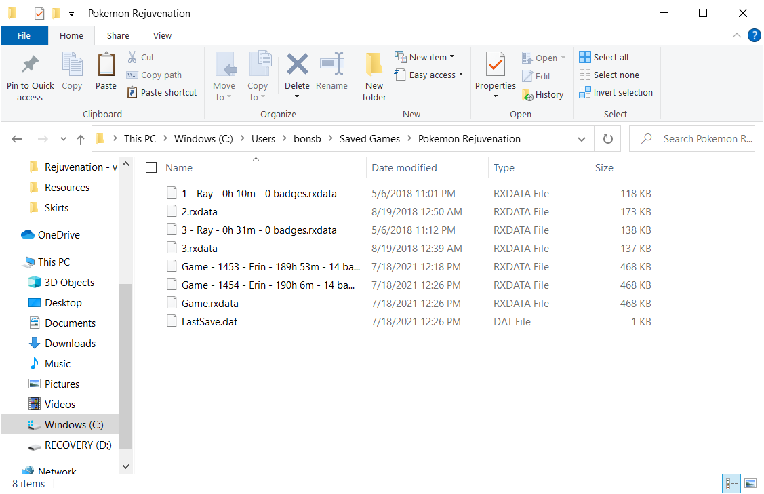Click the Copy path icon
764x494 pixels.
[132, 75]
